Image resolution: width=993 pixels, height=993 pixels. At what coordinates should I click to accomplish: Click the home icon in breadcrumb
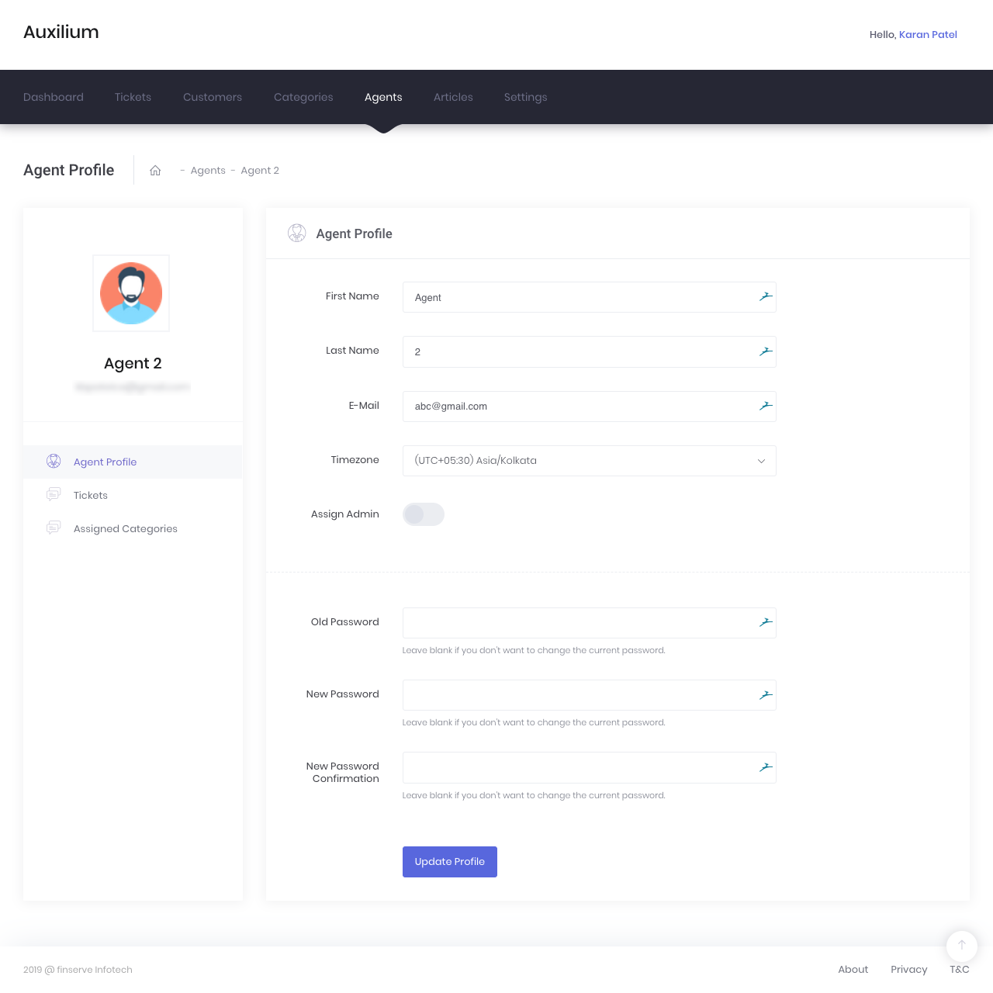155,171
